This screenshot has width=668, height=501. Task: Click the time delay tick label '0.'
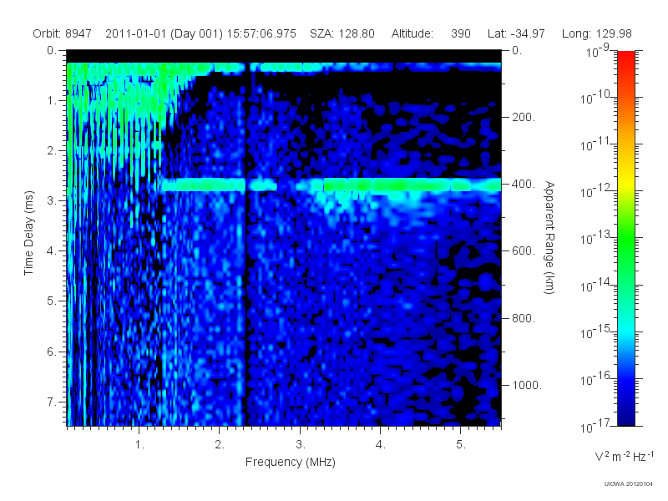click(52, 50)
